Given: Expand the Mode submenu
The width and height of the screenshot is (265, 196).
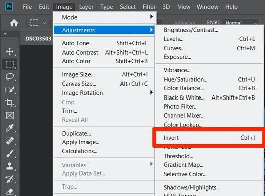Looking at the screenshot, I should (x=104, y=17).
